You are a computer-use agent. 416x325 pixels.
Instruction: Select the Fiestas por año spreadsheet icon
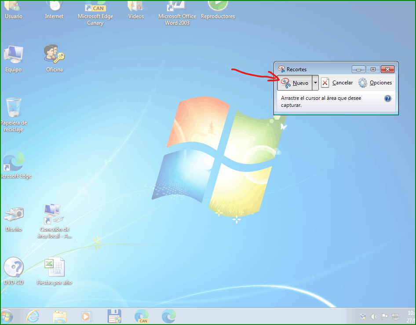coord(55,271)
